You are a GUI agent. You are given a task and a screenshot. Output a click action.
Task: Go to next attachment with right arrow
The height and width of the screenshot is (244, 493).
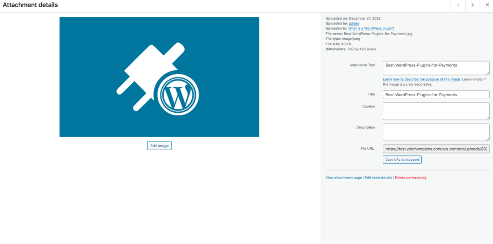pos(473,5)
